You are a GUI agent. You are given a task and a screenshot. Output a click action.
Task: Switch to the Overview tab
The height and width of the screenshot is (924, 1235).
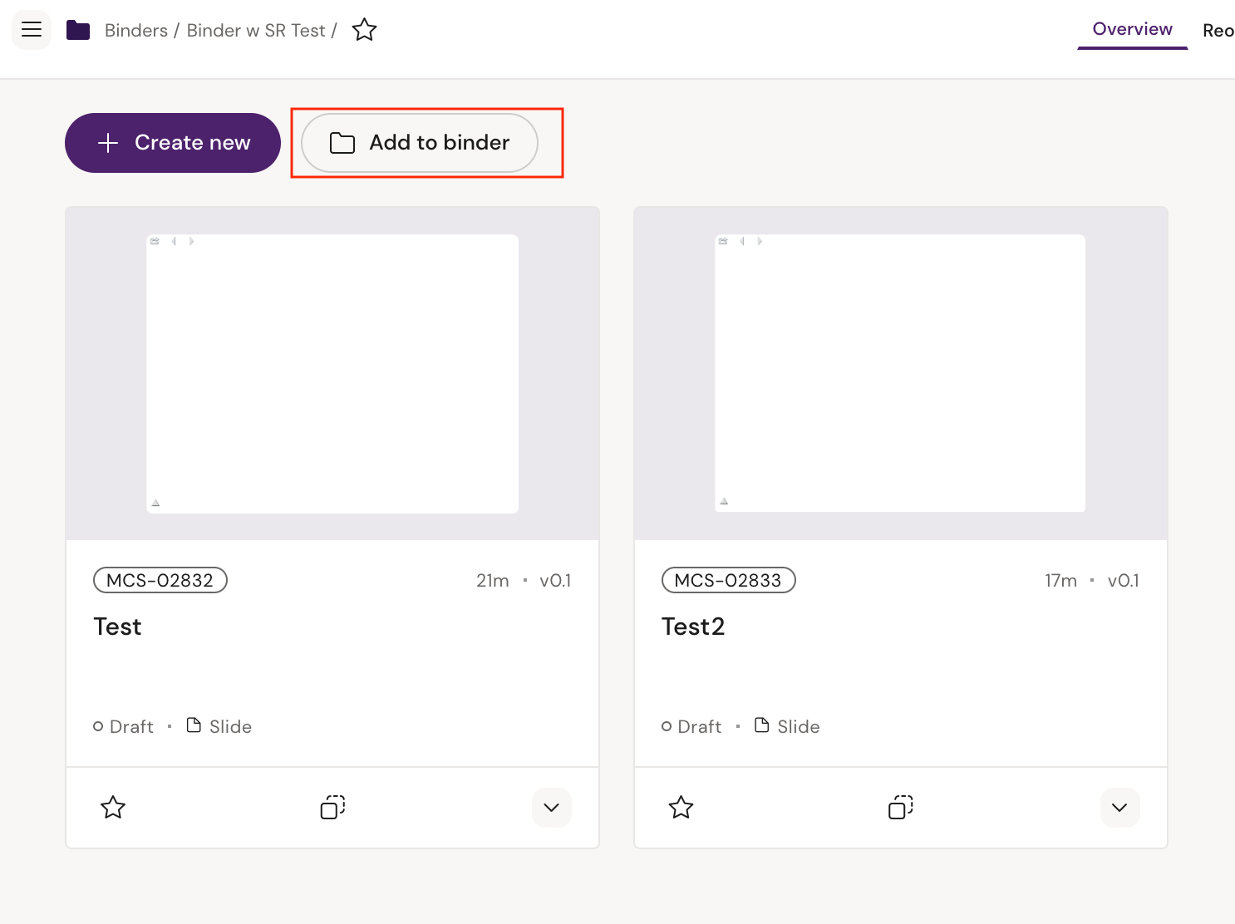pyautogui.click(x=1132, y=30)
